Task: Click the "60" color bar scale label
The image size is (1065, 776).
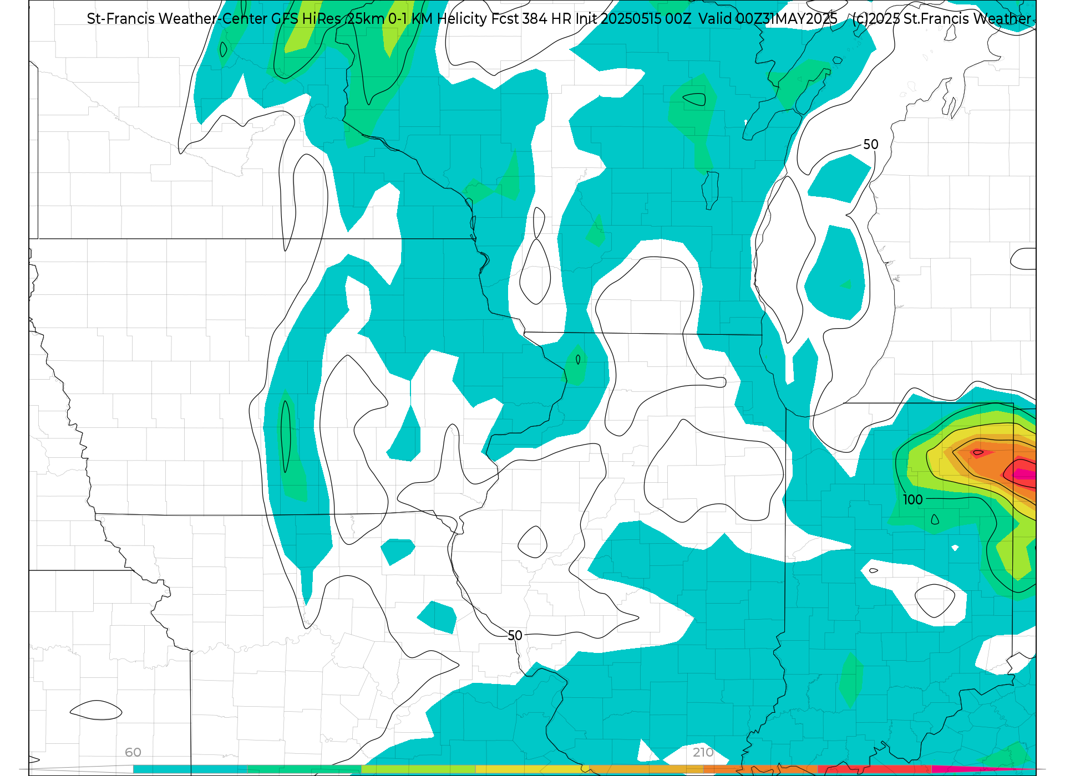Action: click(133, 752)
